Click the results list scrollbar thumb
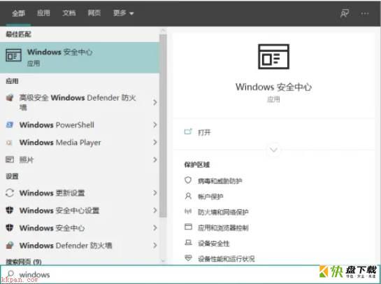This screenshot has height=284, width=381. point(164,126)
